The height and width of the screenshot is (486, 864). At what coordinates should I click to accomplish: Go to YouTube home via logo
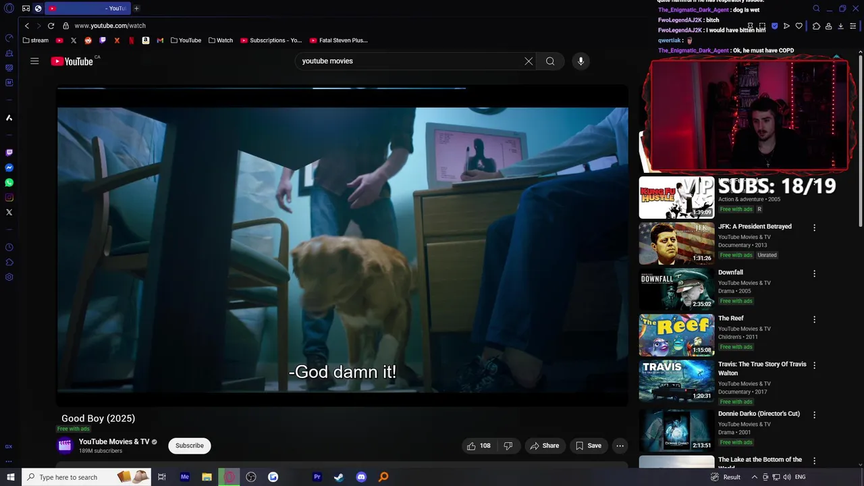[72, 61]
